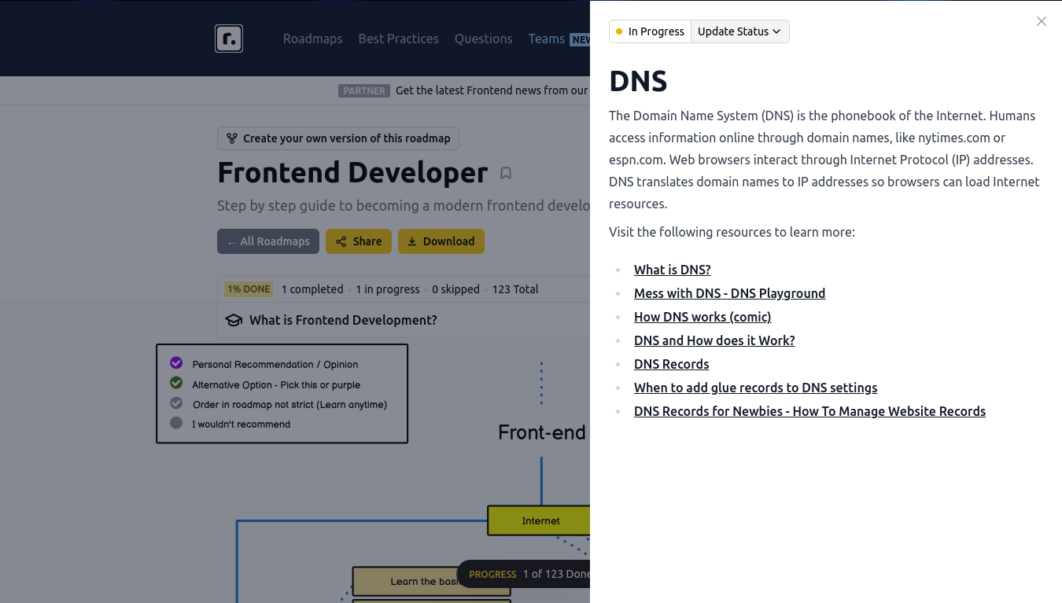Viewport: 1062px width, 603px height.
Task: Select the Internet roadmap node
Action: pos(540,520)
